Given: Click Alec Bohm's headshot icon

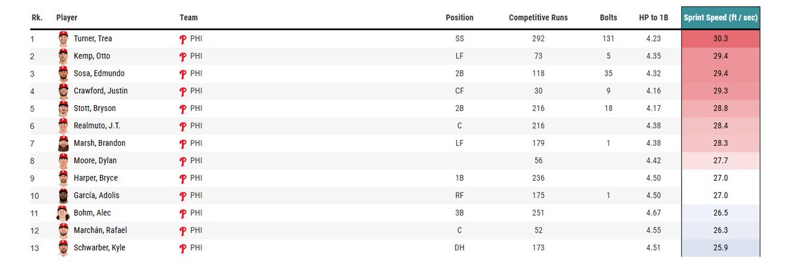Looking at the screenshot, I should (x=63, y=213).
